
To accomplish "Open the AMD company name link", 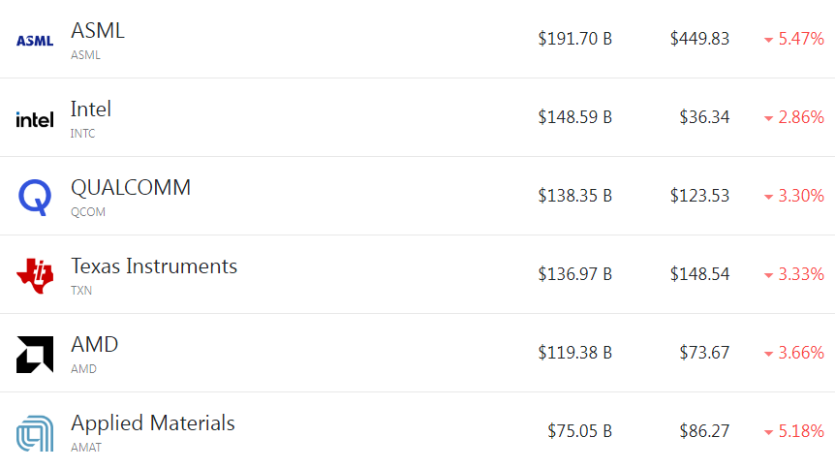I will click(95, 345).
